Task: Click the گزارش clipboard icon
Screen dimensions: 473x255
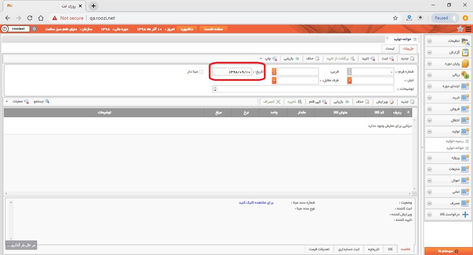Action: point(465,53)
